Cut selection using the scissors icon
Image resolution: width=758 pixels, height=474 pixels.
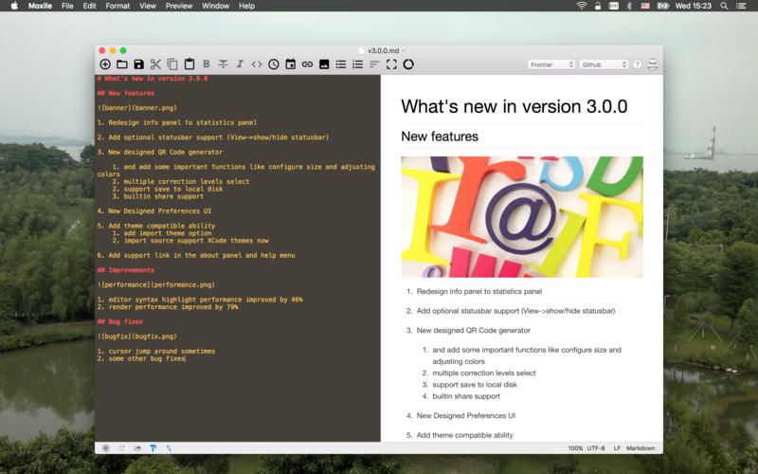tap(155, 64)
